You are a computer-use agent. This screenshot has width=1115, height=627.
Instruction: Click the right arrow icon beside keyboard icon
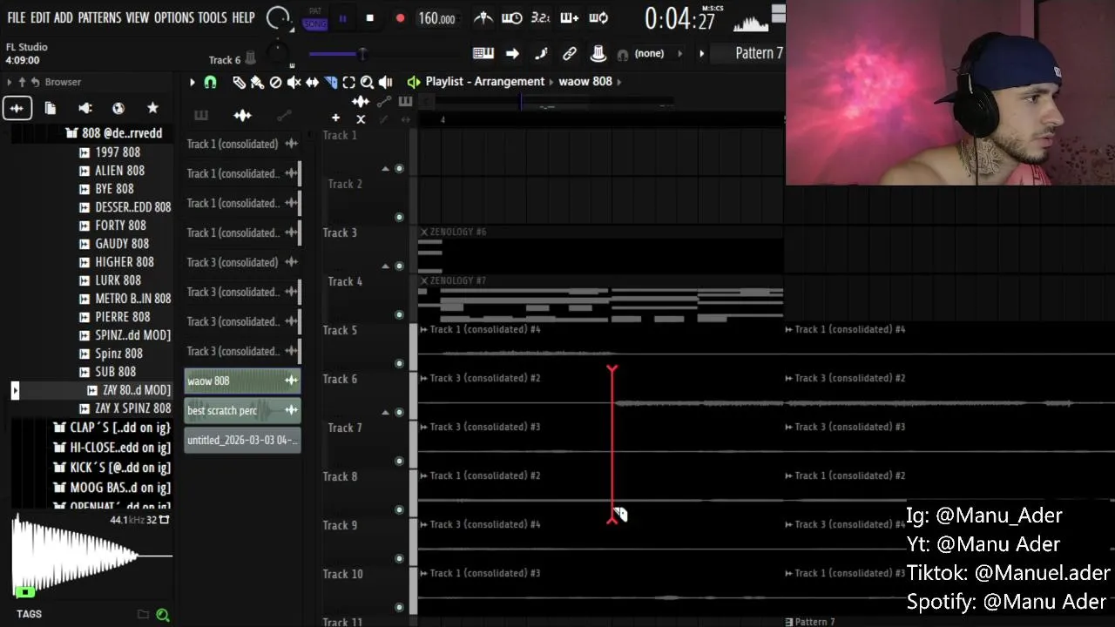pyautogui.click(x=512, y=54)
